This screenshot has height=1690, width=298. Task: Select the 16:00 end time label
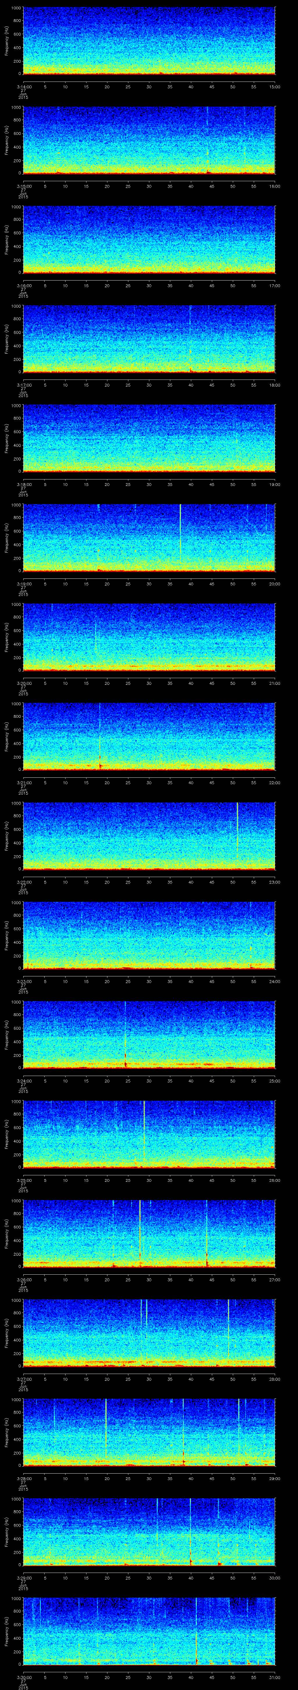275,186
